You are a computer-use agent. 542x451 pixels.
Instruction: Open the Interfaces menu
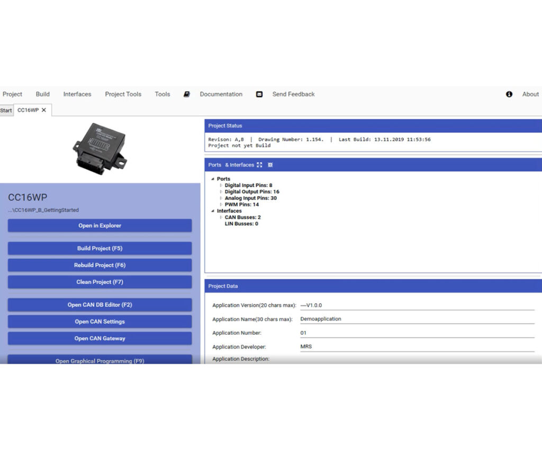77,94
